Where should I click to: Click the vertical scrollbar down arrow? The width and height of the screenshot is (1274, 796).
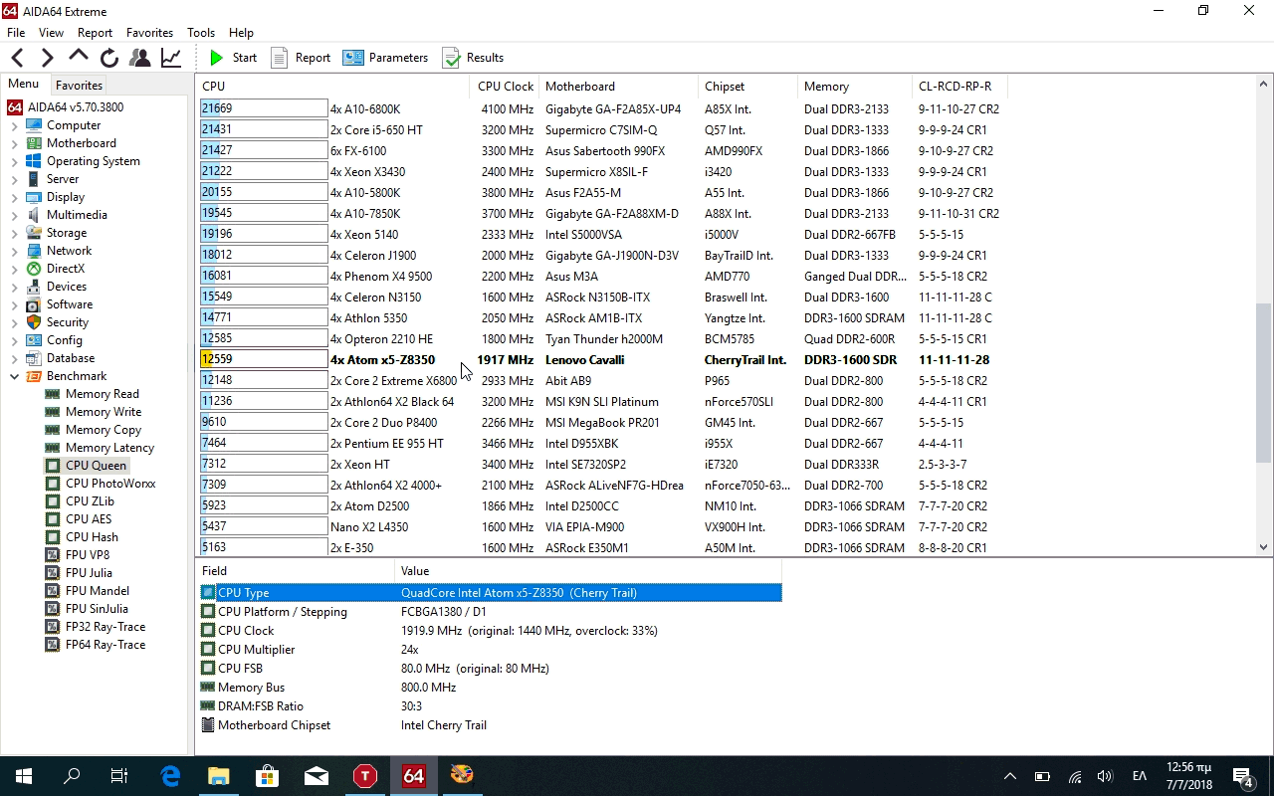[1264, 546]
